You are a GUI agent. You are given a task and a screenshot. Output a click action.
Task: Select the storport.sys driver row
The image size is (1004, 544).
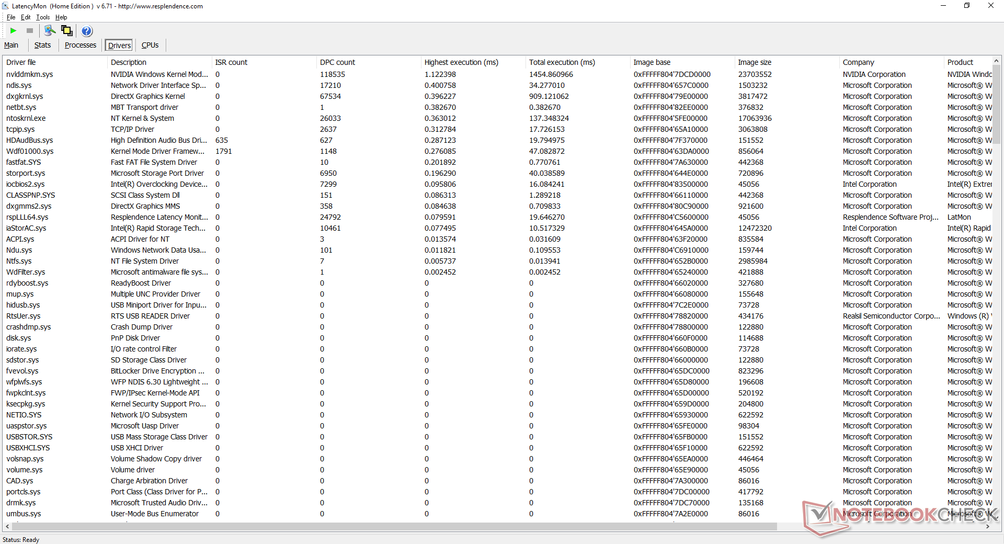(497, 173)
